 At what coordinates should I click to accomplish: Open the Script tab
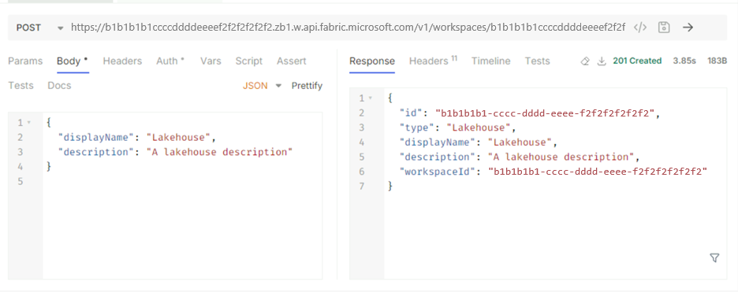[x=249, y=61]
